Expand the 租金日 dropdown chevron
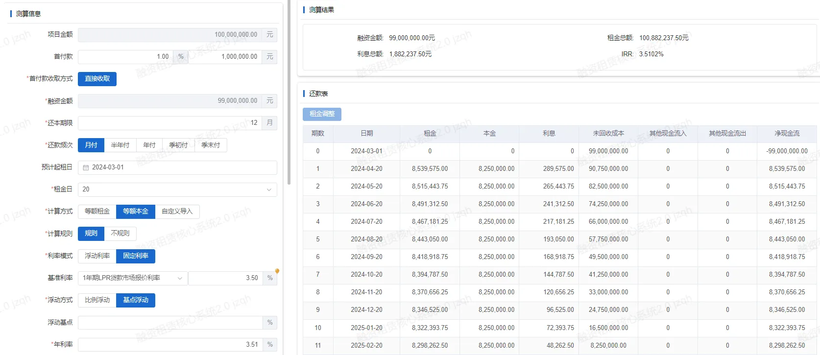The height and width of the screenshot is (355, 820). click(269, 189)
